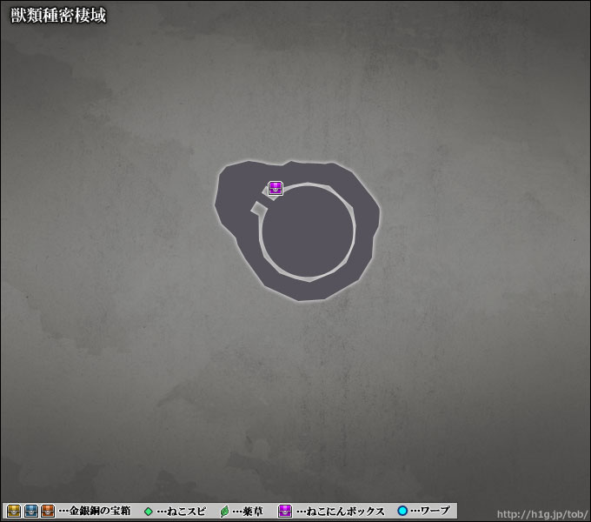Open the h1g.jp/tob URL watermark
The width and height of the screenshot is (591, 522).
tap(538, 512)
